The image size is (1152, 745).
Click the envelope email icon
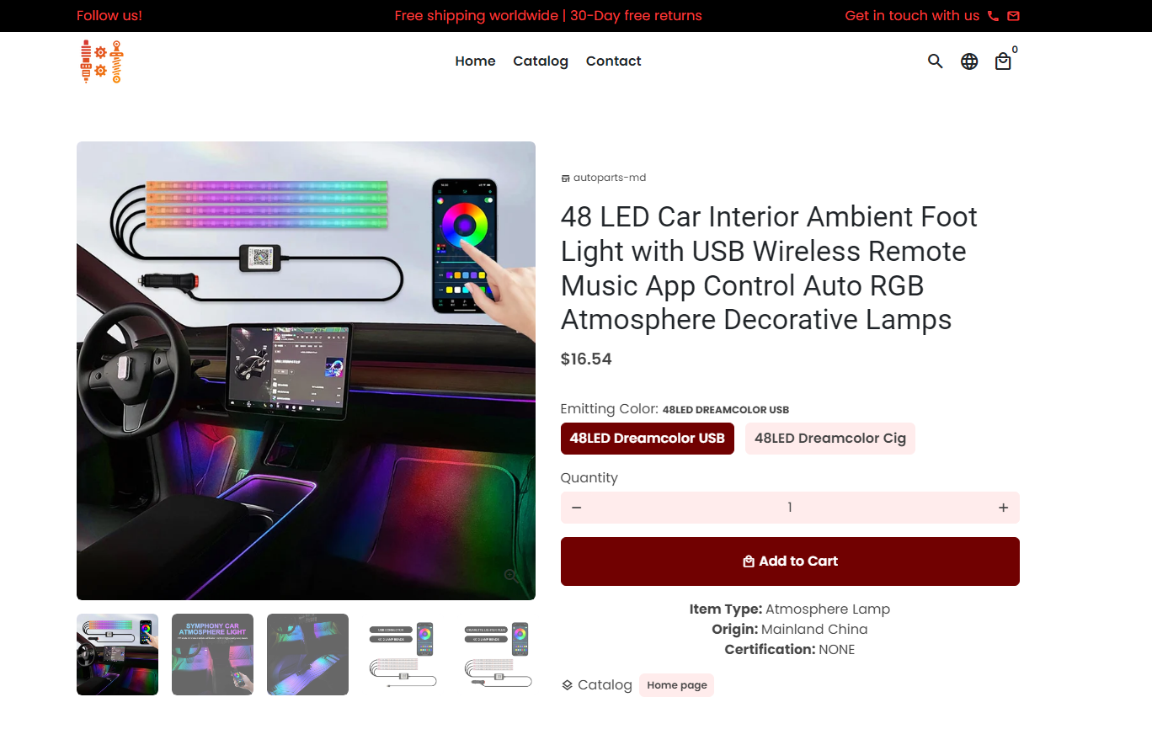click(1013, 16)
